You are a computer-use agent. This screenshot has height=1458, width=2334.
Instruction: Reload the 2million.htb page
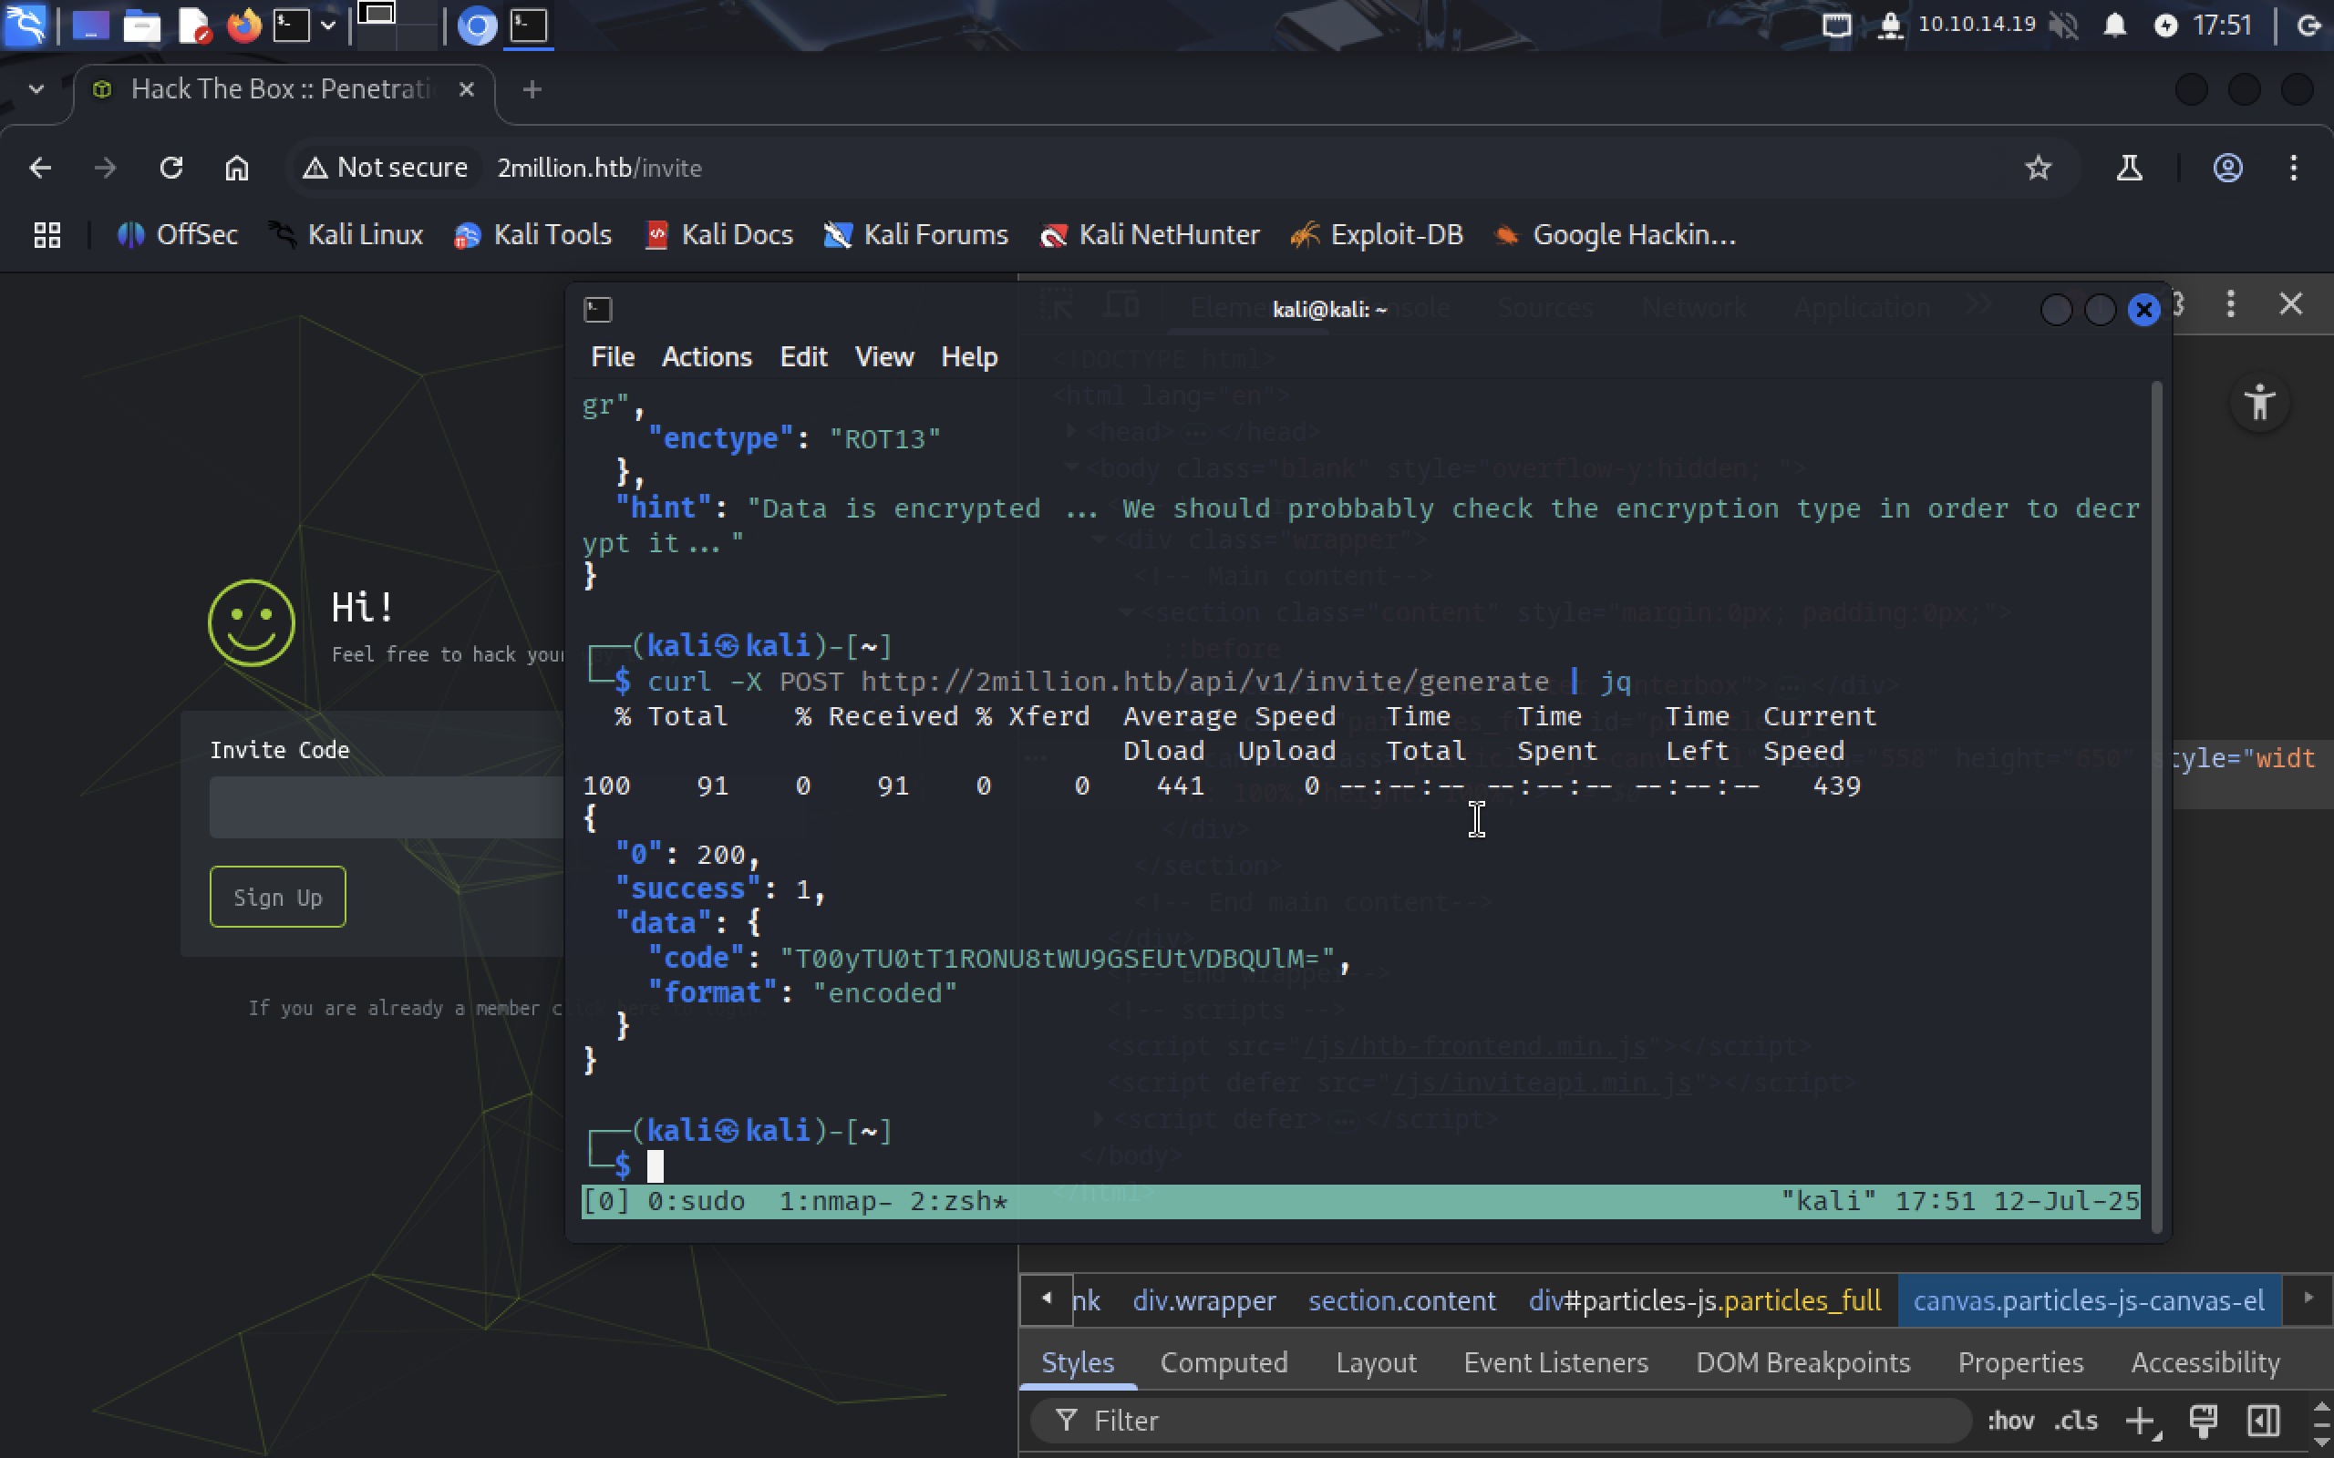click(171, 168)
